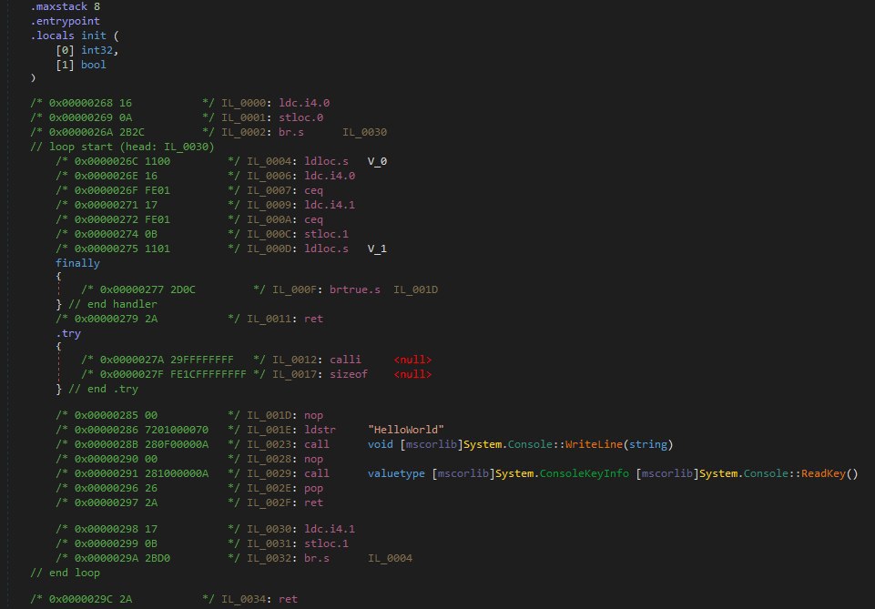Click the "calli" opcode
Viewport: 875px width, 609px height.
[345, 360]
